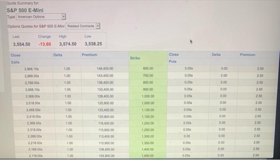Click the calls Close column header
Screen dimensions: 280x160
[16, 55]
